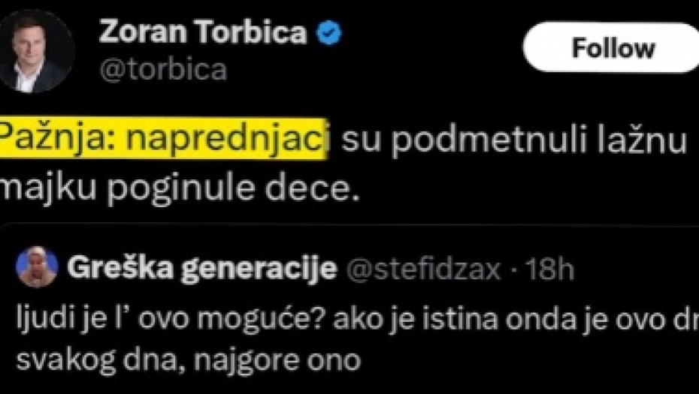Image resolution: width=699 pixels, height=394 pixels.
Task: Click the Greška generacije avatar
Action: tap(37, 266)
